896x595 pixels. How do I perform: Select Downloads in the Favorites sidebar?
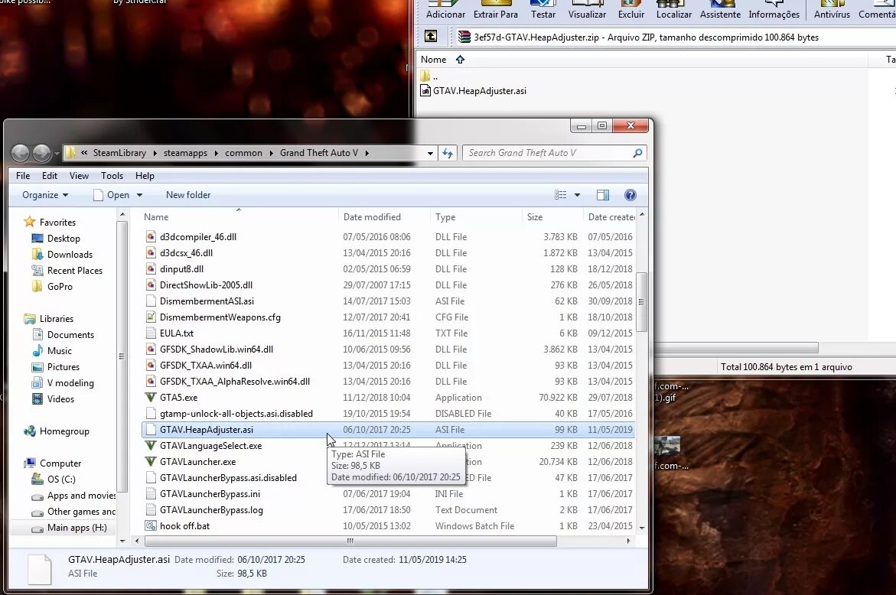point(70,255)
